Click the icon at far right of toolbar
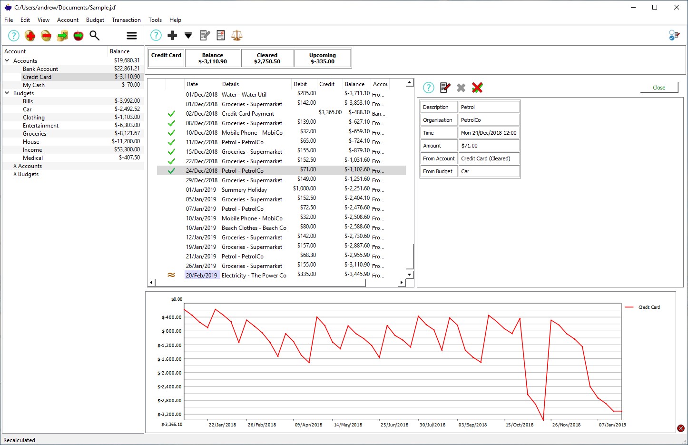Viewport: 688px width, 445px height. tap(674, 35)
